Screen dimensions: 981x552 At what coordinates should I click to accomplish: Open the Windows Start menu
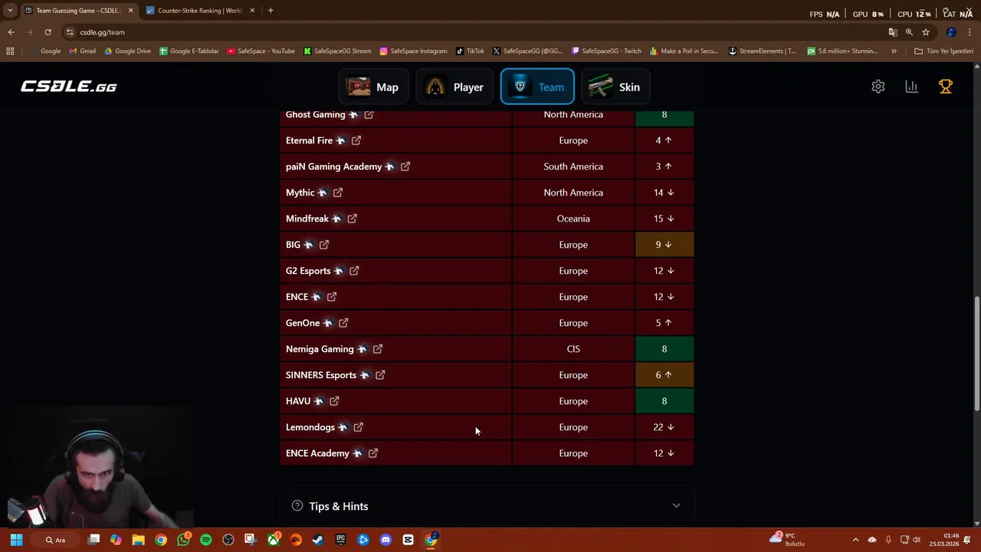16,540
